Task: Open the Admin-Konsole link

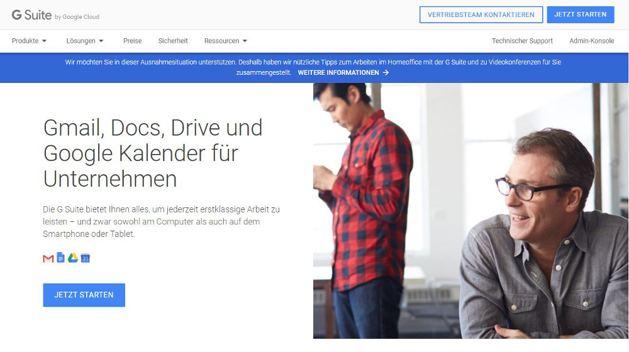Action: [x=592, y=41]
